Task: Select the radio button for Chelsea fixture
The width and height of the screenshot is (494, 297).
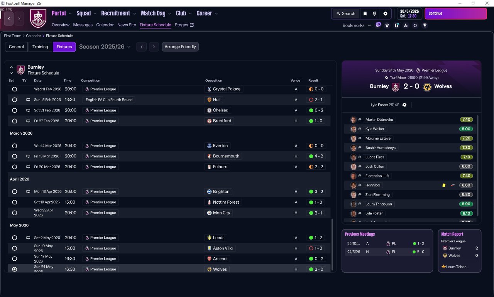Action: (15, 110)
